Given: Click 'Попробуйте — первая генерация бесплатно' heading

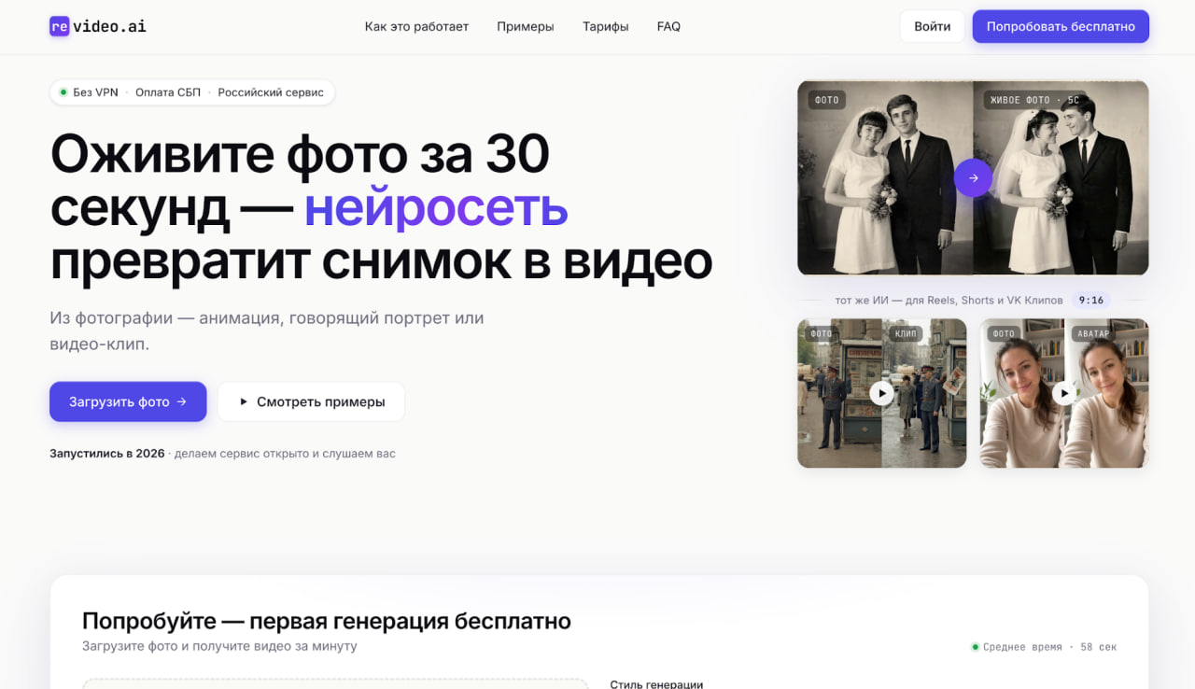Looking at the screenshot, I should [327, 621].
